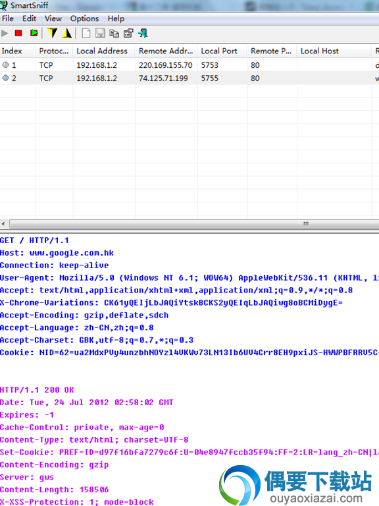
Task: Click the horizontal scrollbar thumb
Action: click(194, 223)
